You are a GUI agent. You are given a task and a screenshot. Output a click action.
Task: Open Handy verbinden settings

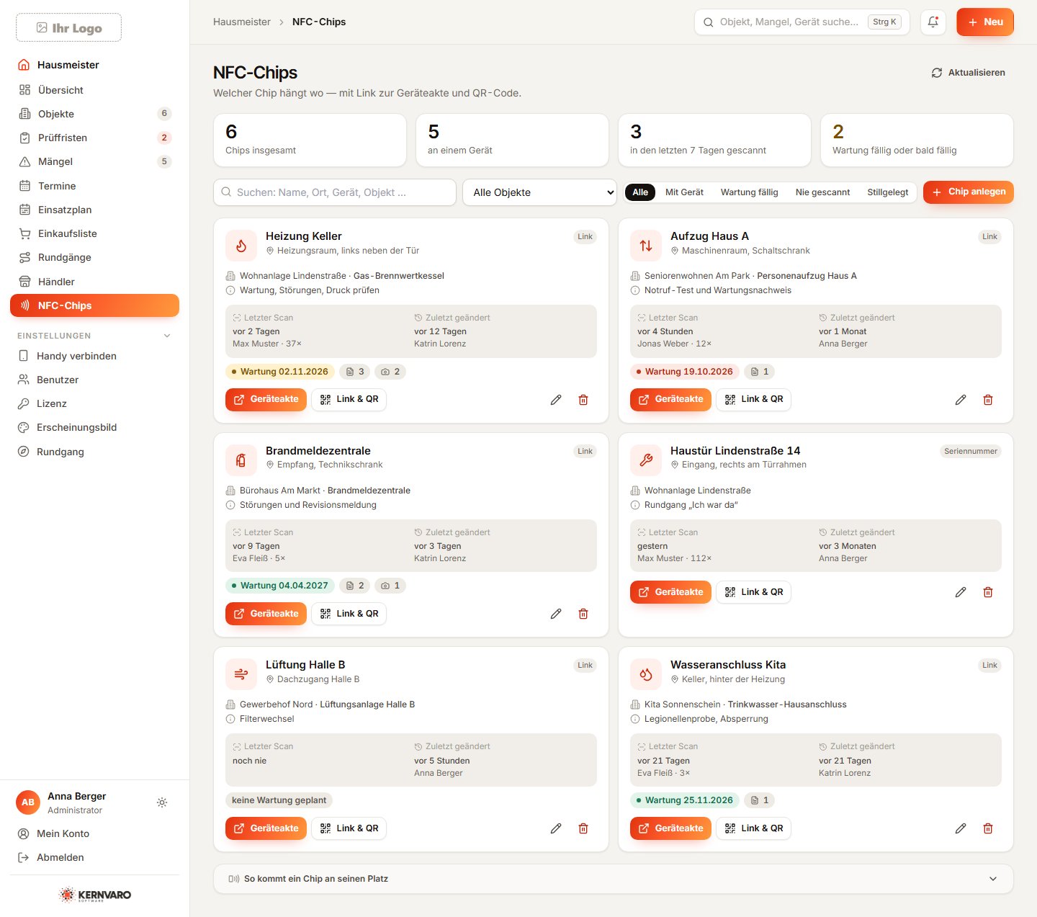click(94, 356)
